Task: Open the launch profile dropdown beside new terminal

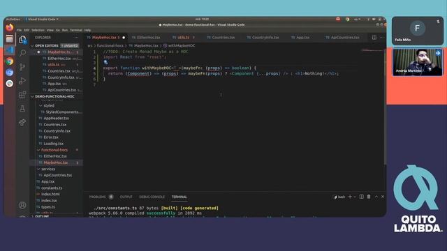Action: click(355, 197)
